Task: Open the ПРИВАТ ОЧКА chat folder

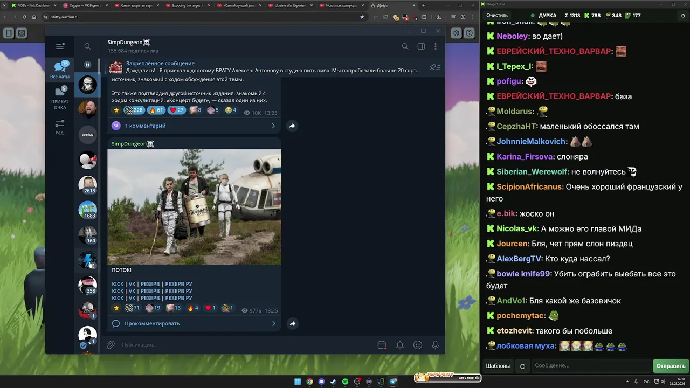Action: tap(60, 98)
